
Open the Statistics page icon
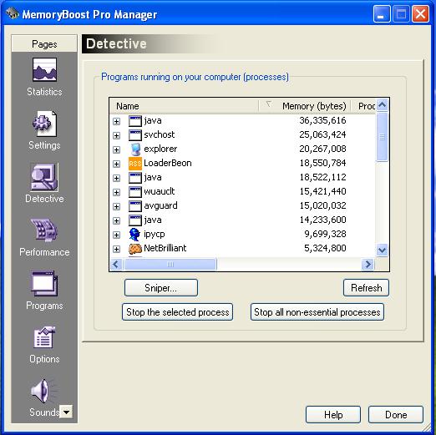coord(44,69)
